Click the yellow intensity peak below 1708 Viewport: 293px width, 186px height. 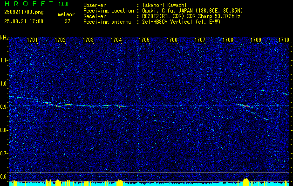[246, 182]
